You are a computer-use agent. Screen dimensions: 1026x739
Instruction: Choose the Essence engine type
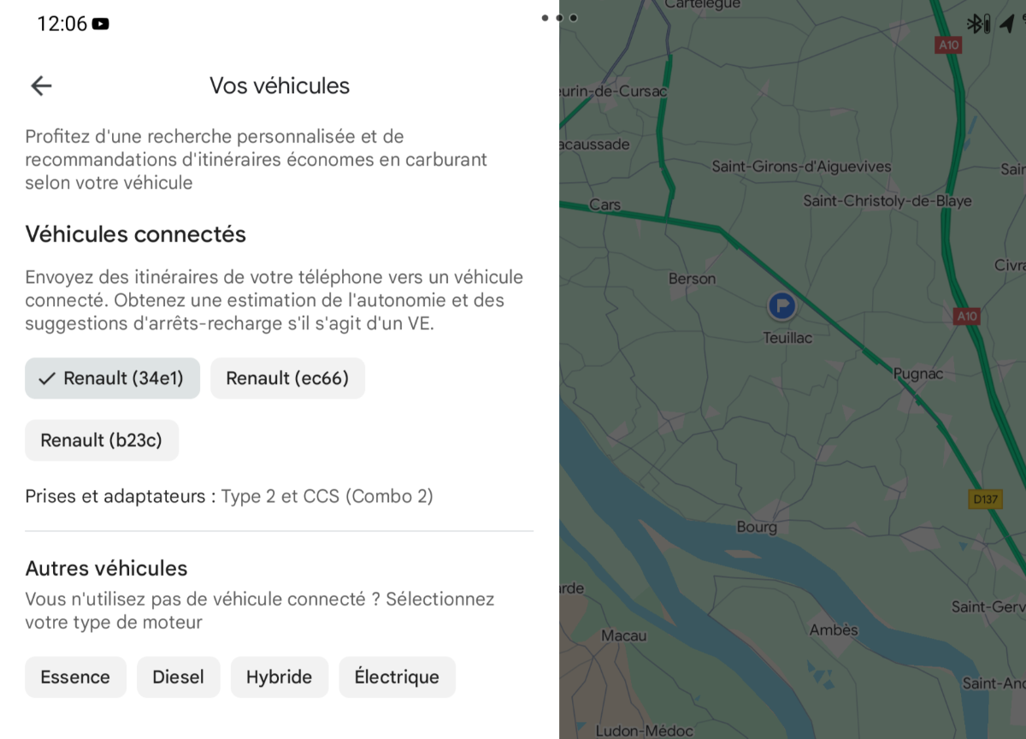[x=75, y=677]
